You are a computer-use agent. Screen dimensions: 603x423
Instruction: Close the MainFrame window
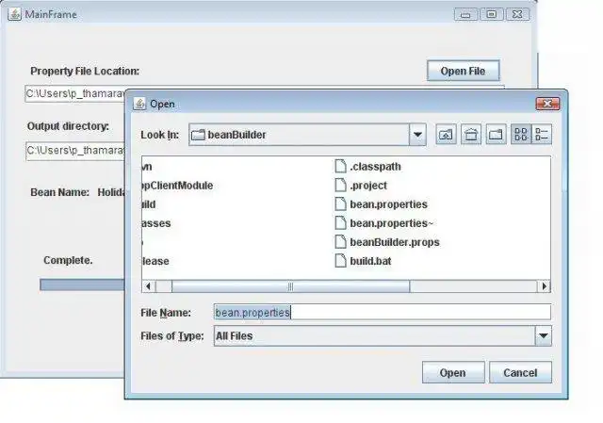(517, 15)
